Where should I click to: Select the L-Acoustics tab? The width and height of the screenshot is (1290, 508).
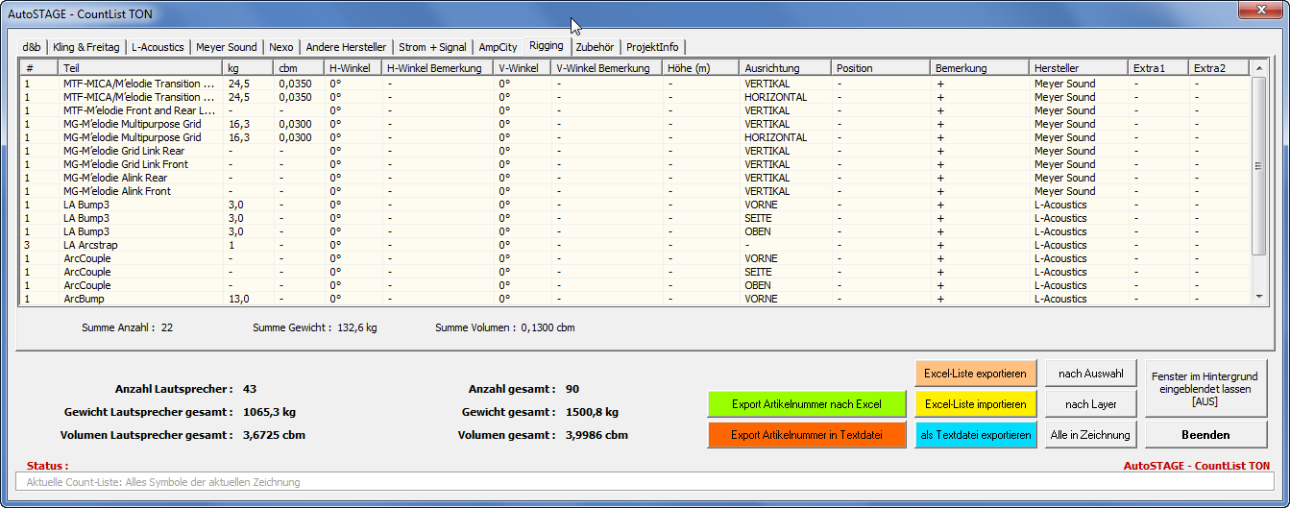158,47
